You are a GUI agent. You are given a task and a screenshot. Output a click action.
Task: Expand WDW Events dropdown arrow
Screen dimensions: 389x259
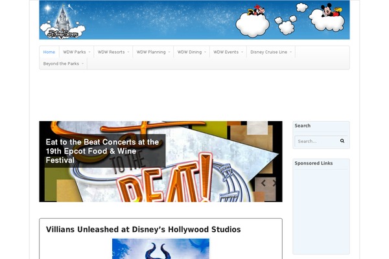coord(242,52)
